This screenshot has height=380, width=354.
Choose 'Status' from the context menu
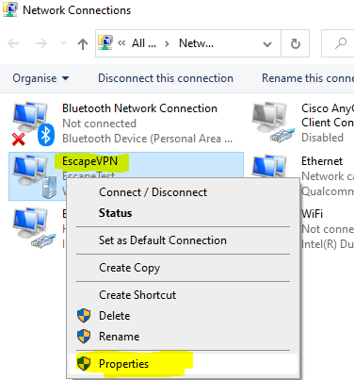pyautogui.click(x=184, y=213)
